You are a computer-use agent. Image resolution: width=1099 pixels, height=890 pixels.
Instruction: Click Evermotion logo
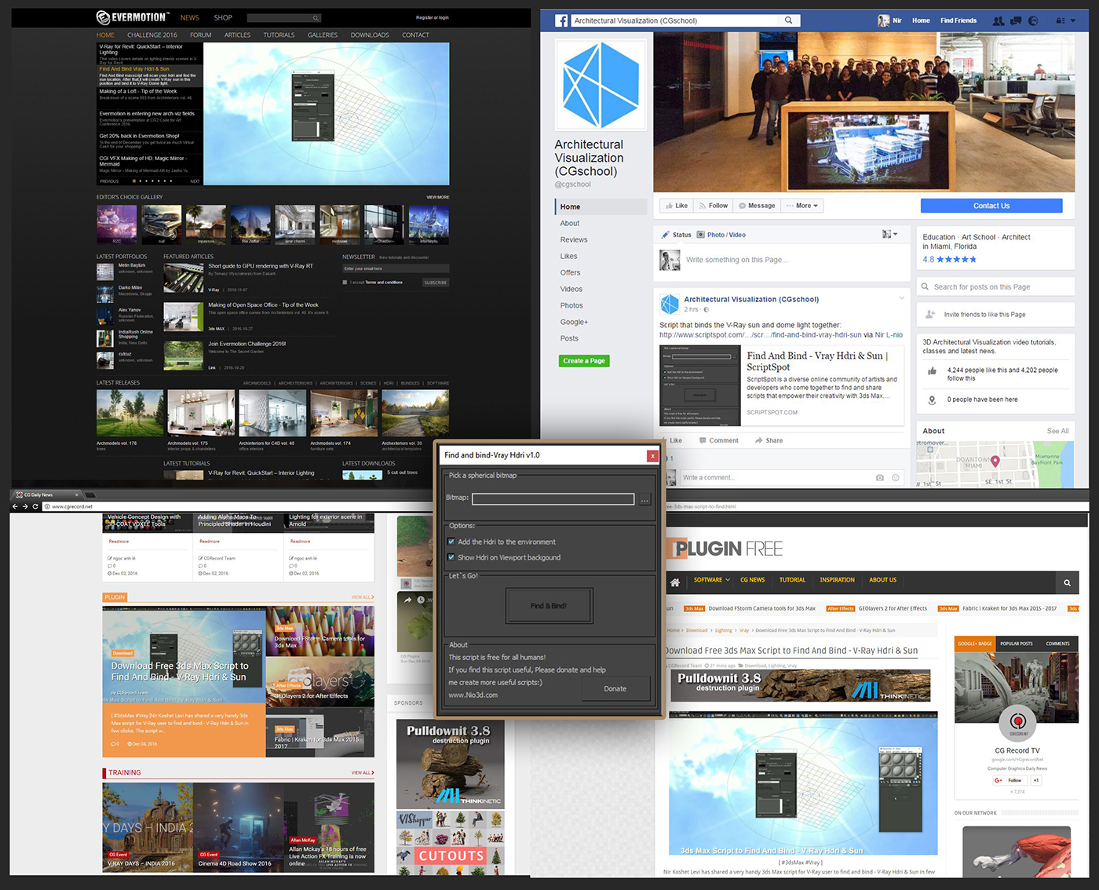click(132, 17)
